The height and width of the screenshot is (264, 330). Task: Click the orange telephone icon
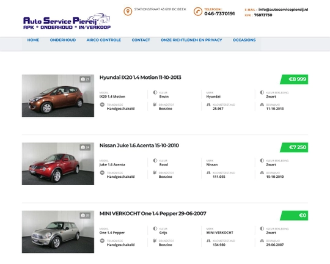pyautogui.click(x=198, y=12)
